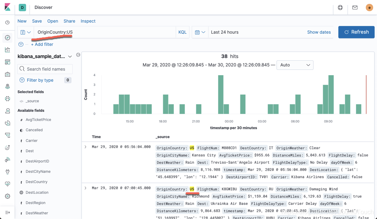Select the _source selected field
377x219 pixels.
(32, 101)
